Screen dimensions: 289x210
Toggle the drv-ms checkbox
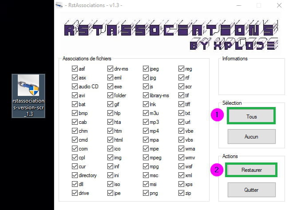pyautogui.click(x=110, y=68)
